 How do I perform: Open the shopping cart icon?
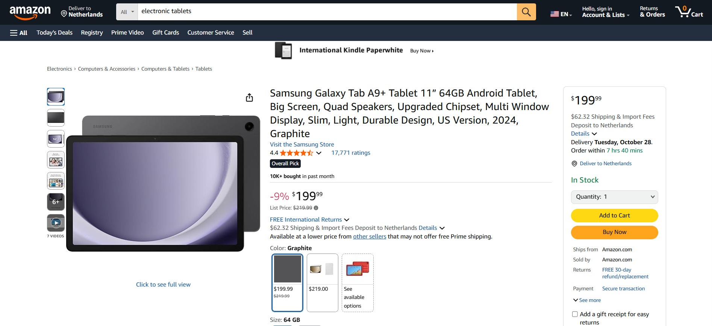tap(689, 12)
